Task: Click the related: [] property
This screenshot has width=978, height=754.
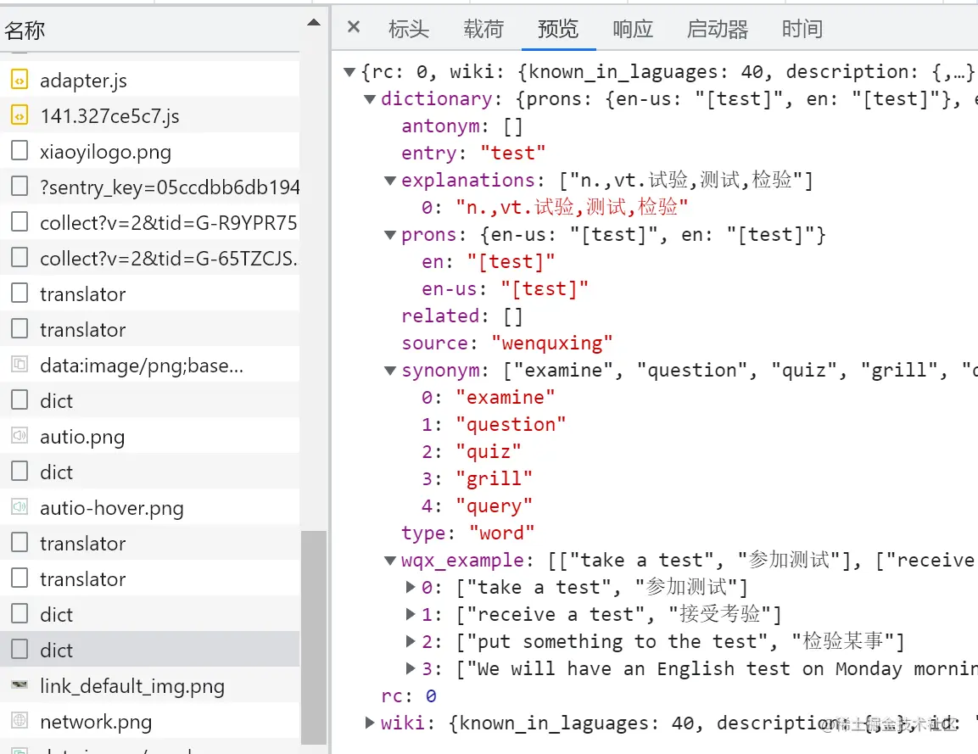Action: click(462, 316)
